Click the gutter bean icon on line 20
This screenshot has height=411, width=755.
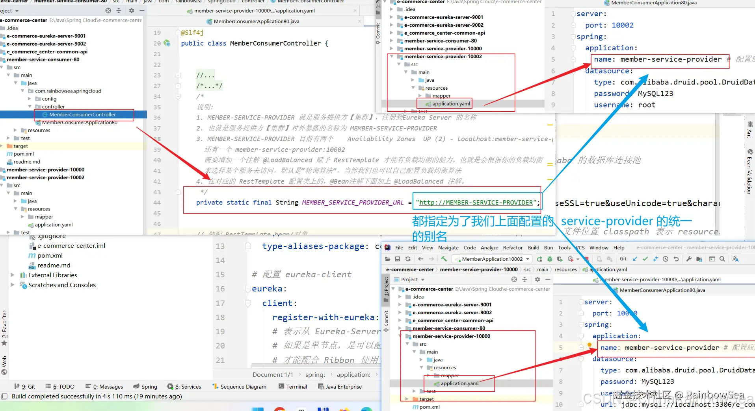click(167, 43)
